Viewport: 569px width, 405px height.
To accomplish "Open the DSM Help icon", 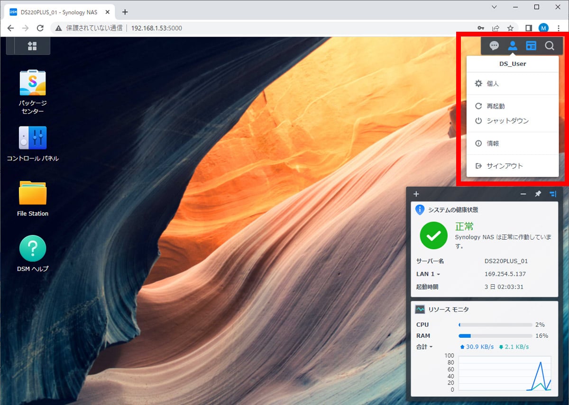I will (33, 248).
